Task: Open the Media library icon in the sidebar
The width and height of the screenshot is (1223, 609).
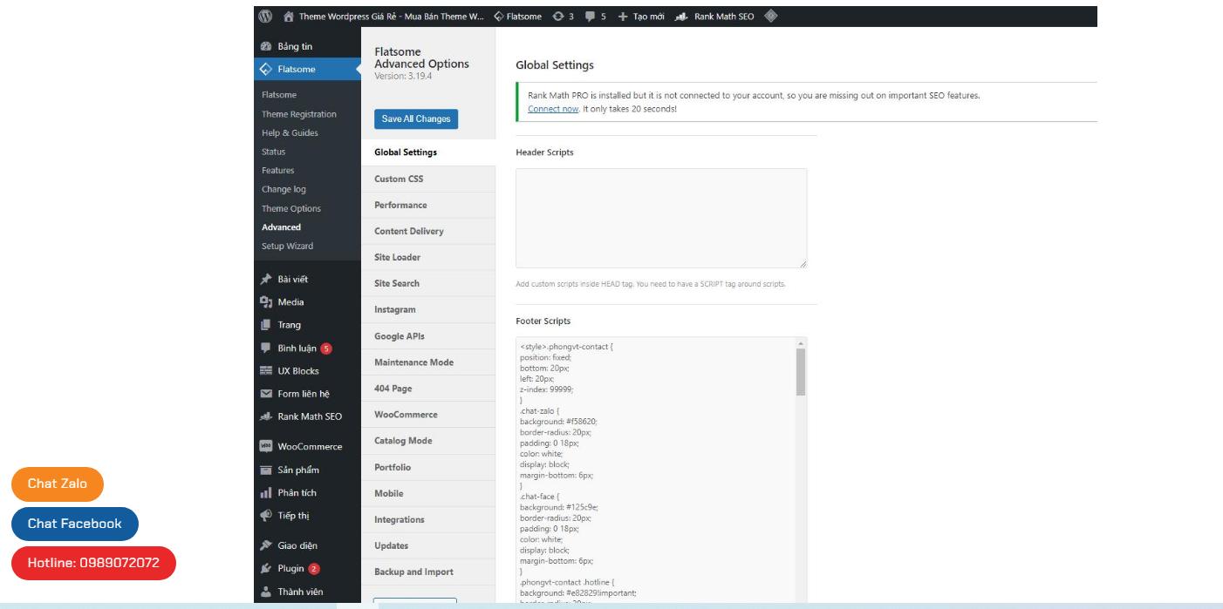Action: click(268, 302)
